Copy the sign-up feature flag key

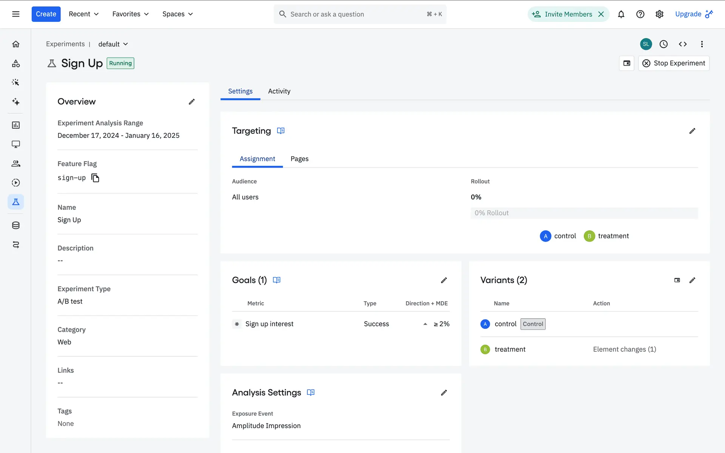95,178
